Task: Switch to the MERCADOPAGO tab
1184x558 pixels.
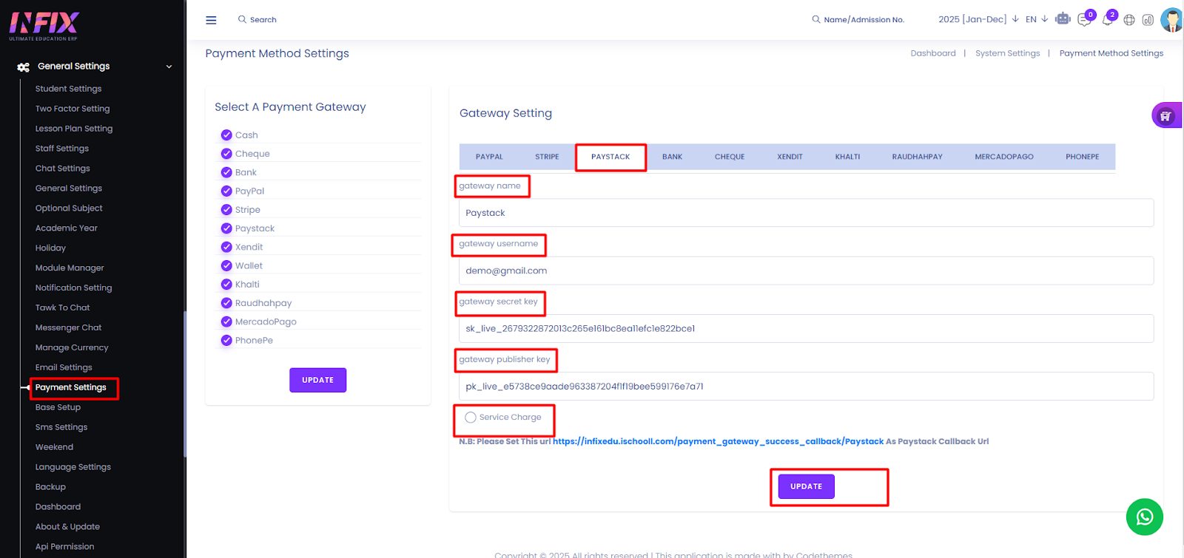Action: (x=1004, y=157)
